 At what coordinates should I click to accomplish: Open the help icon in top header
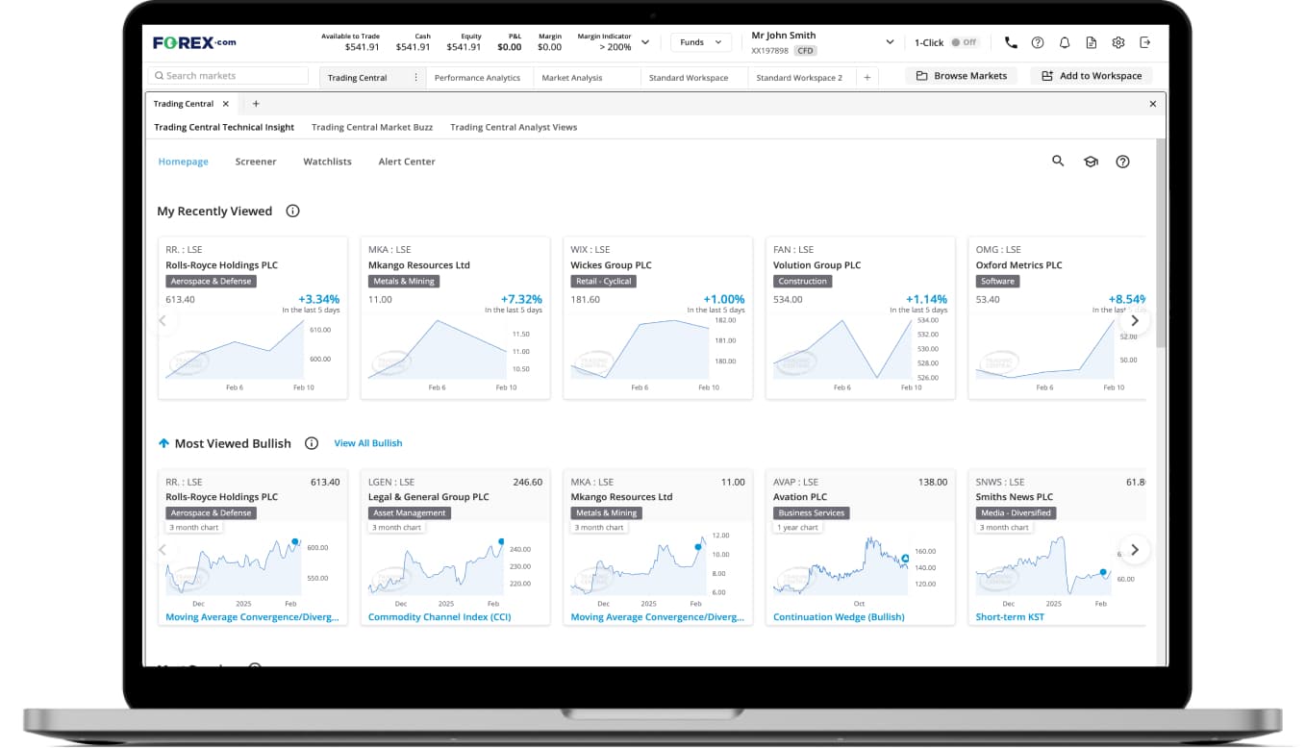click(1038, 42)
